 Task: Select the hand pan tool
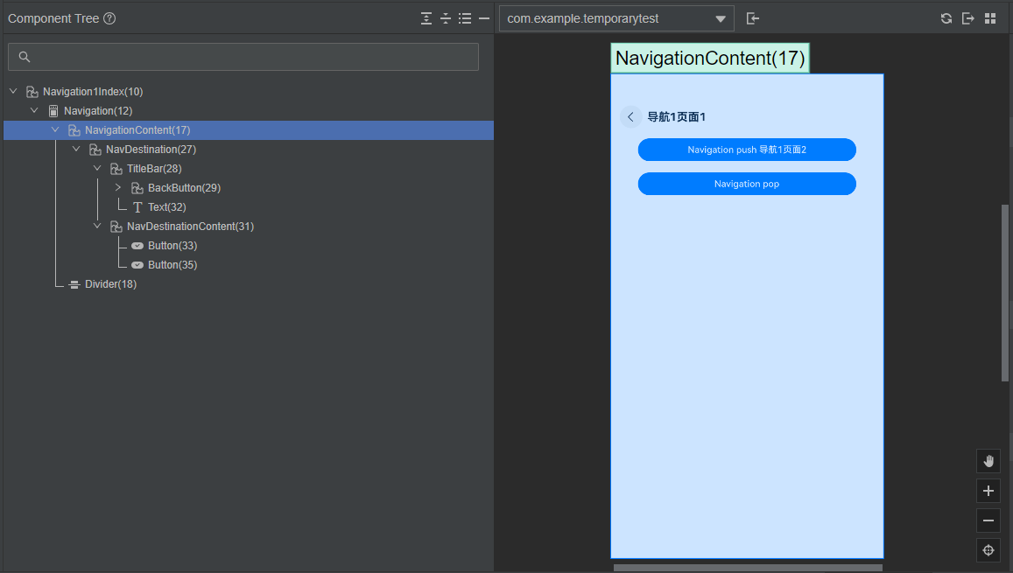[988, 461]
